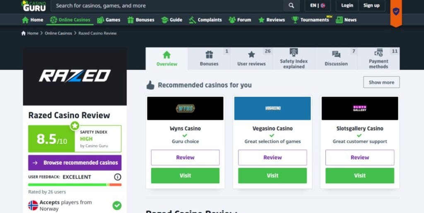
Task: Click the search casinos input field
Action: (x=167, y=6)
